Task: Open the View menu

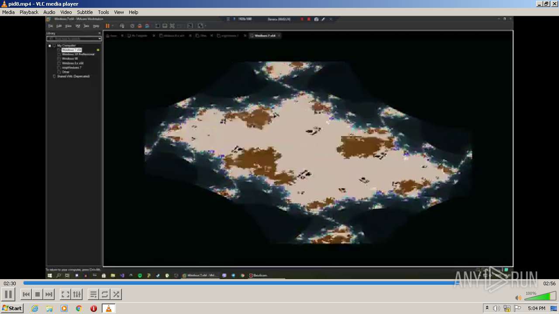Action: coord(119,12)
